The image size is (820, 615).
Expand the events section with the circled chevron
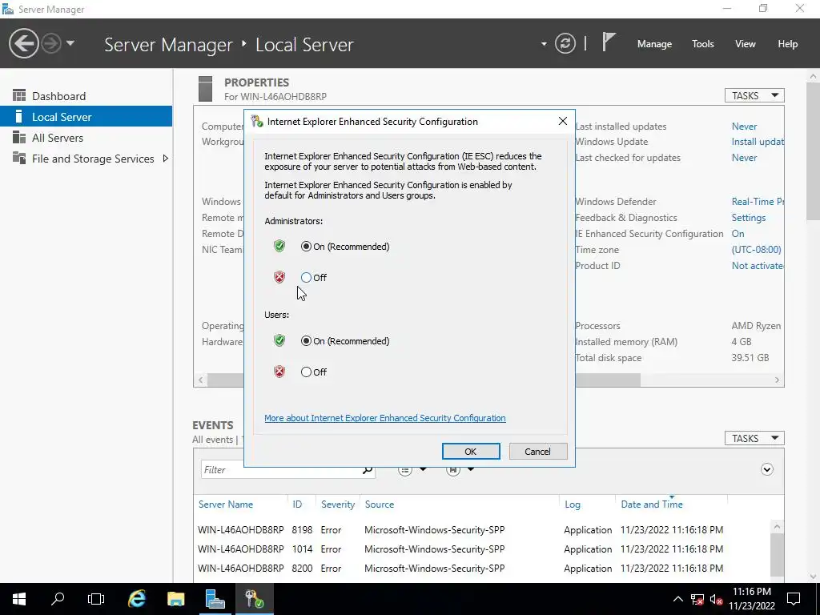[x=766, y=469]
